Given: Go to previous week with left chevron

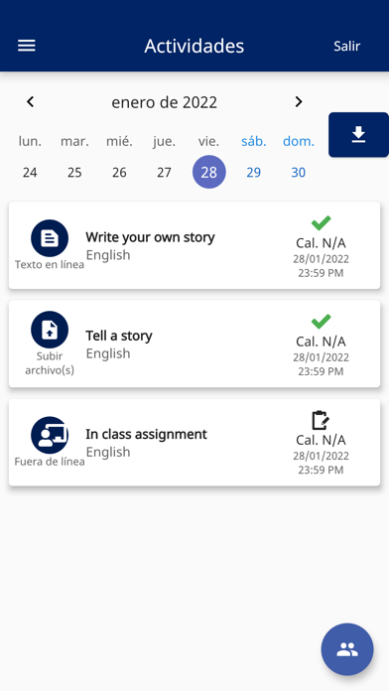Looking at the screenshot, I should [x=30, y=102].
